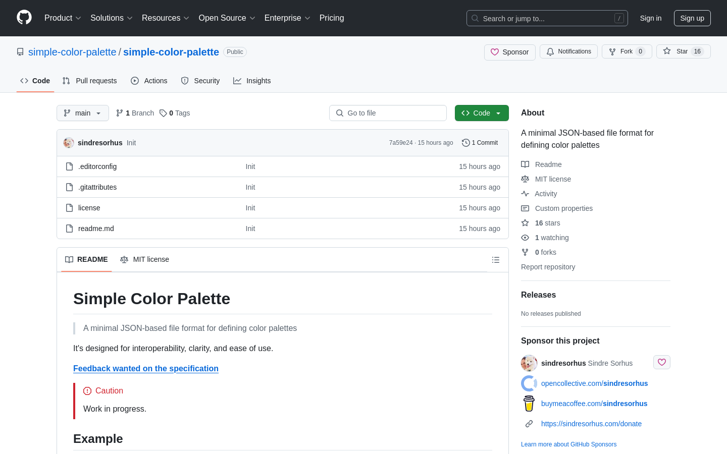Open the main branch selector dropdown
Viewport: 727px width, 454px height.
(83, 113)
